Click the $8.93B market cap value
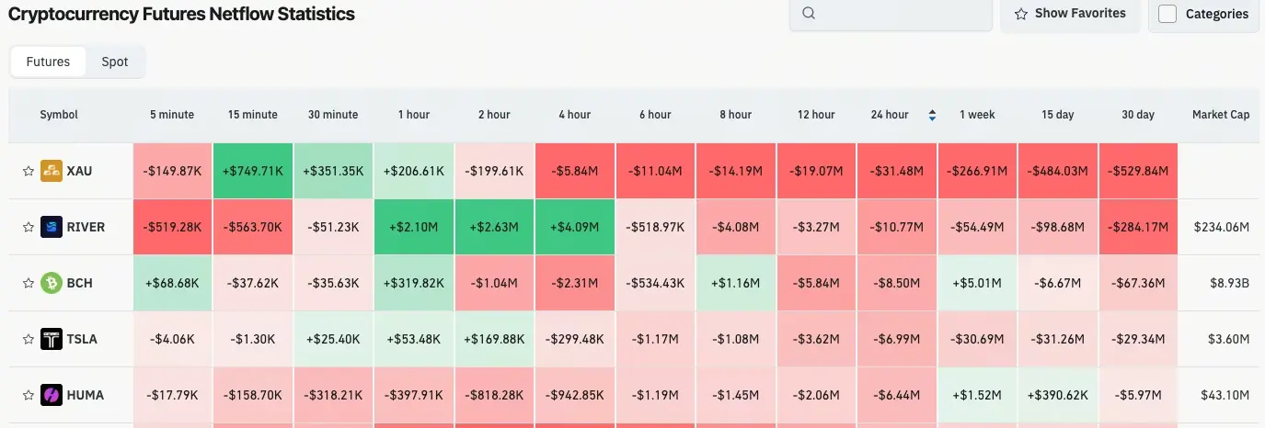The image size is (1265, 428). [x=1229, y=283]
